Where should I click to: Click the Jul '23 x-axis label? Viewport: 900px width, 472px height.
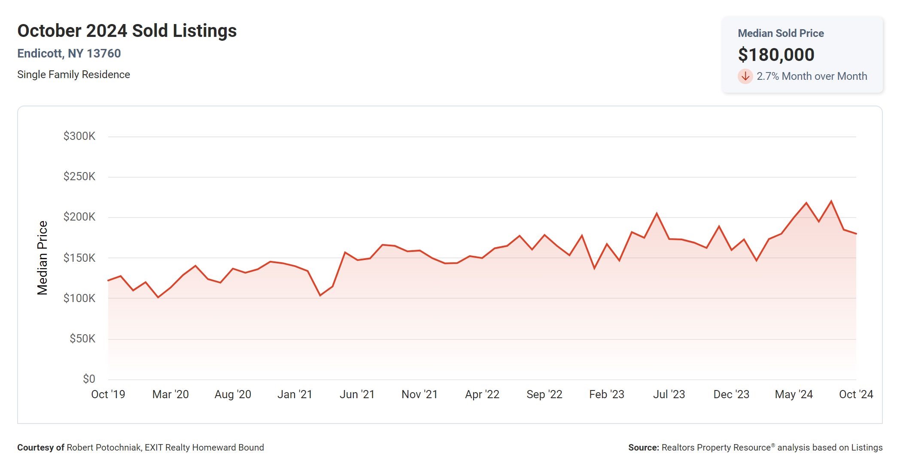click(669, 394)
